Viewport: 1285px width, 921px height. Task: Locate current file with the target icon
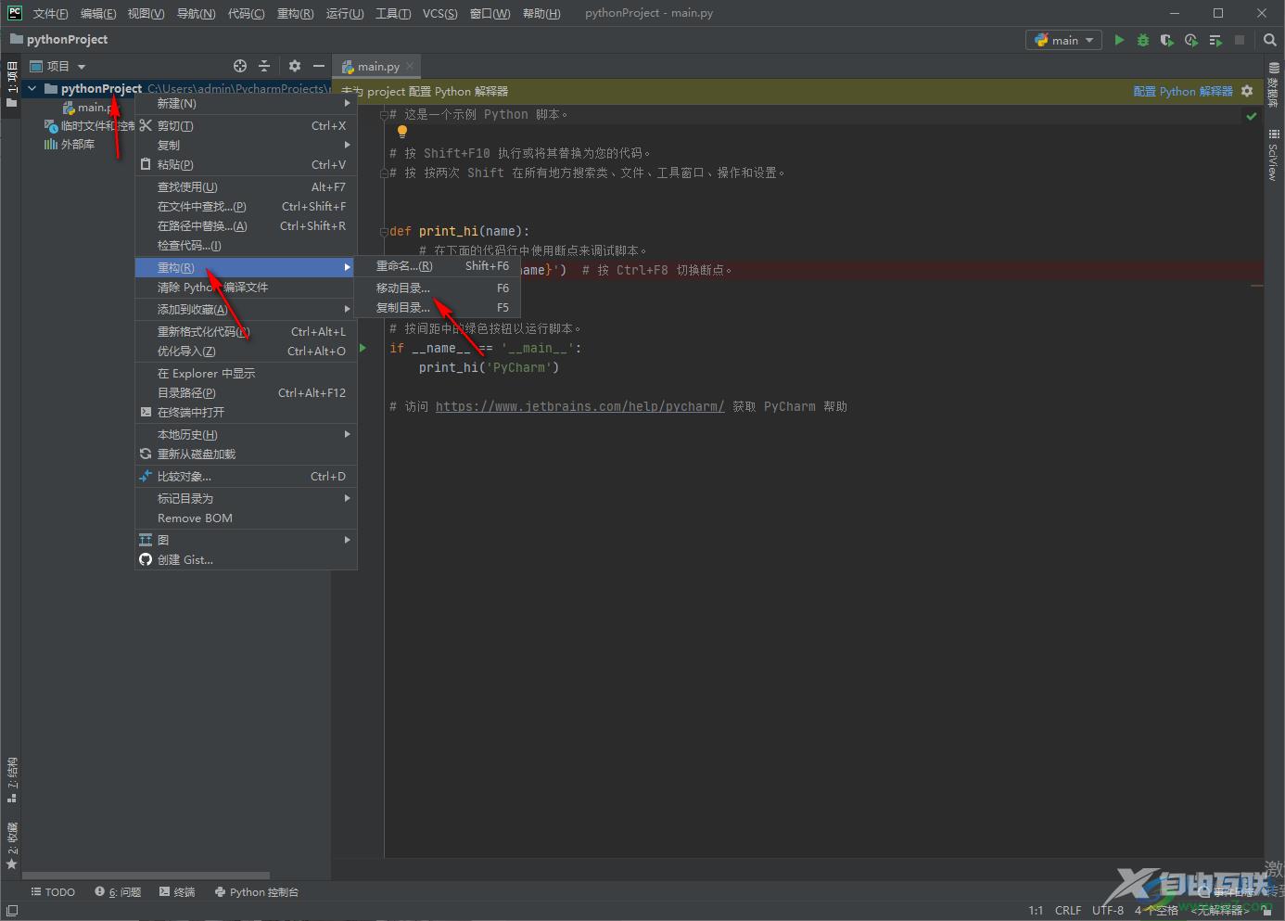240,66
